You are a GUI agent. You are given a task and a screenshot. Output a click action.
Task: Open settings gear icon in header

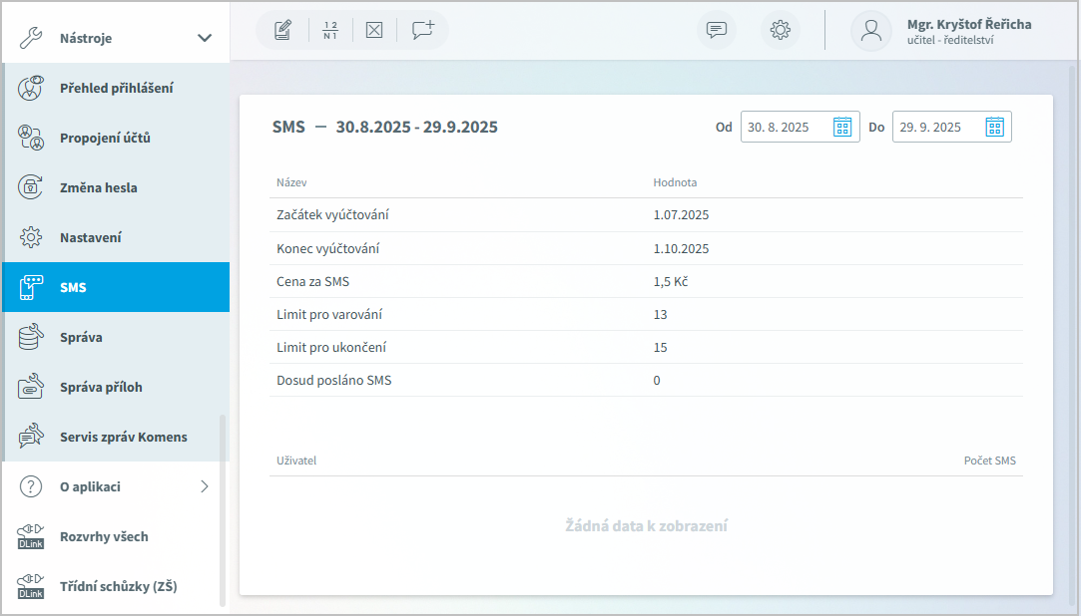(781, 30)
